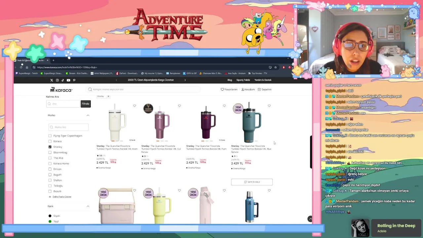Tick the The Mia brand checkbox

[x=50, y=158]
